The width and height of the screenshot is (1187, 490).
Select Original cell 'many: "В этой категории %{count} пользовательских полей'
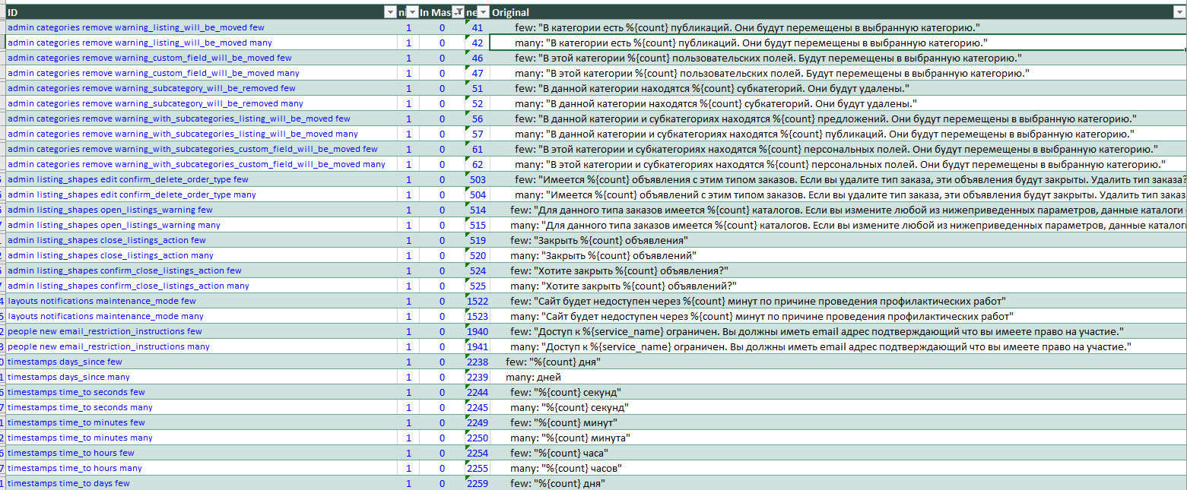(x=838, y=73)
